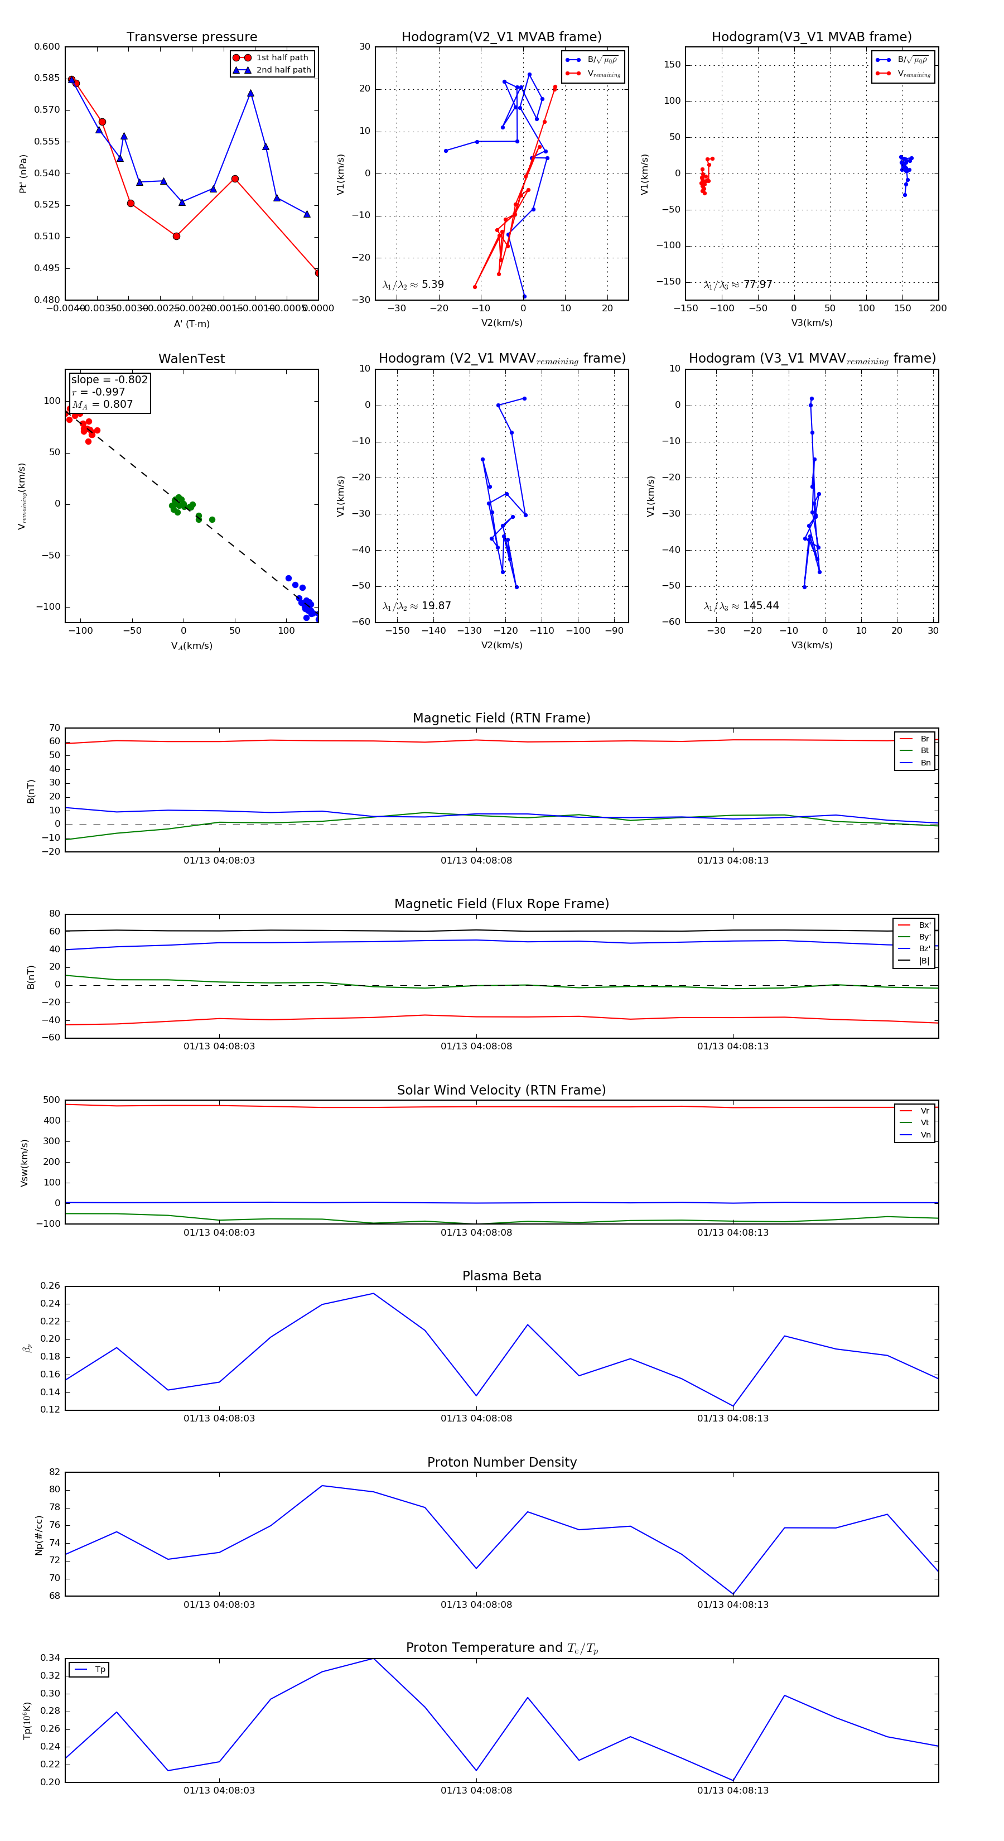Screen dimensions: 1004x1841
Task: Select the Bx' legend entry
Action: tap(914, 925)
